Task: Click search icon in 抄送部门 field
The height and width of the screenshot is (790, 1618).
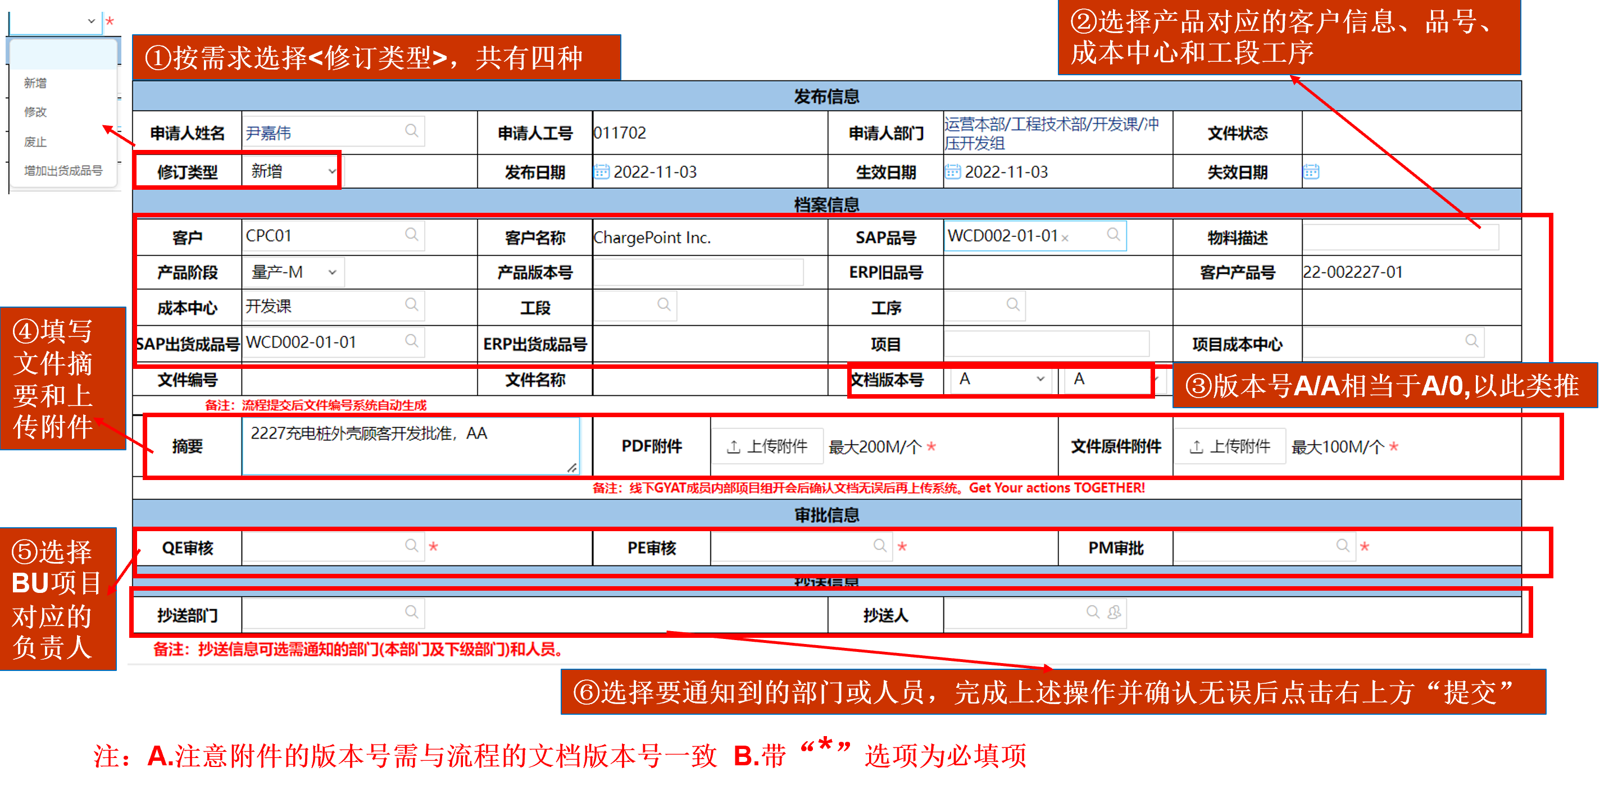Action: [x=411, y=611]
